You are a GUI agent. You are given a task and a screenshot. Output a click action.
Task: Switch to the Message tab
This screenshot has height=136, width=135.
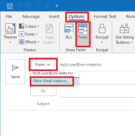tap(31, 17)
